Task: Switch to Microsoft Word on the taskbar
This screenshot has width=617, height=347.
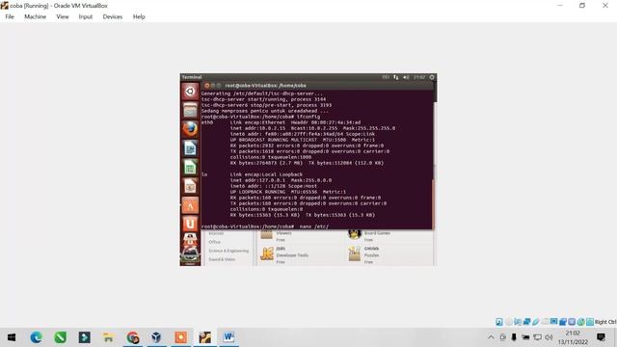Action: [228, 337]
